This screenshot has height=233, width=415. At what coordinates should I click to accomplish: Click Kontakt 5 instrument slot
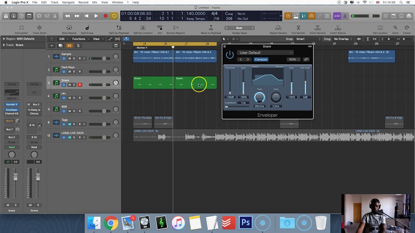(x=12, y=105)
